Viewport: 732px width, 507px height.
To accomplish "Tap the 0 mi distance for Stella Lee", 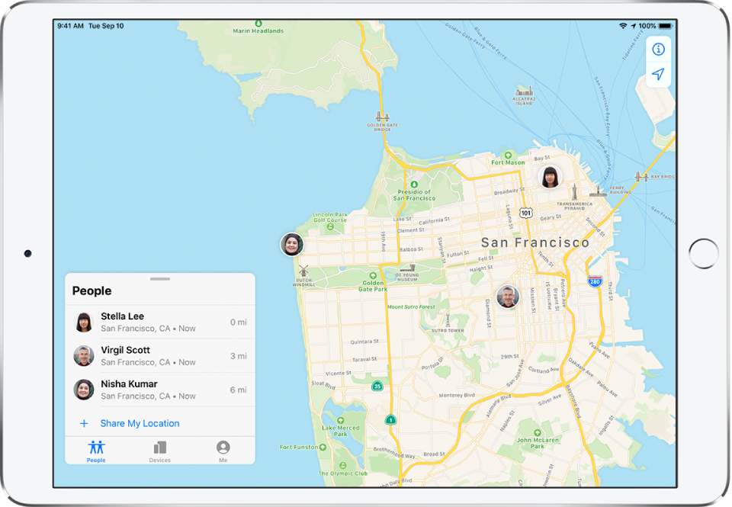I will coord(238,322).
